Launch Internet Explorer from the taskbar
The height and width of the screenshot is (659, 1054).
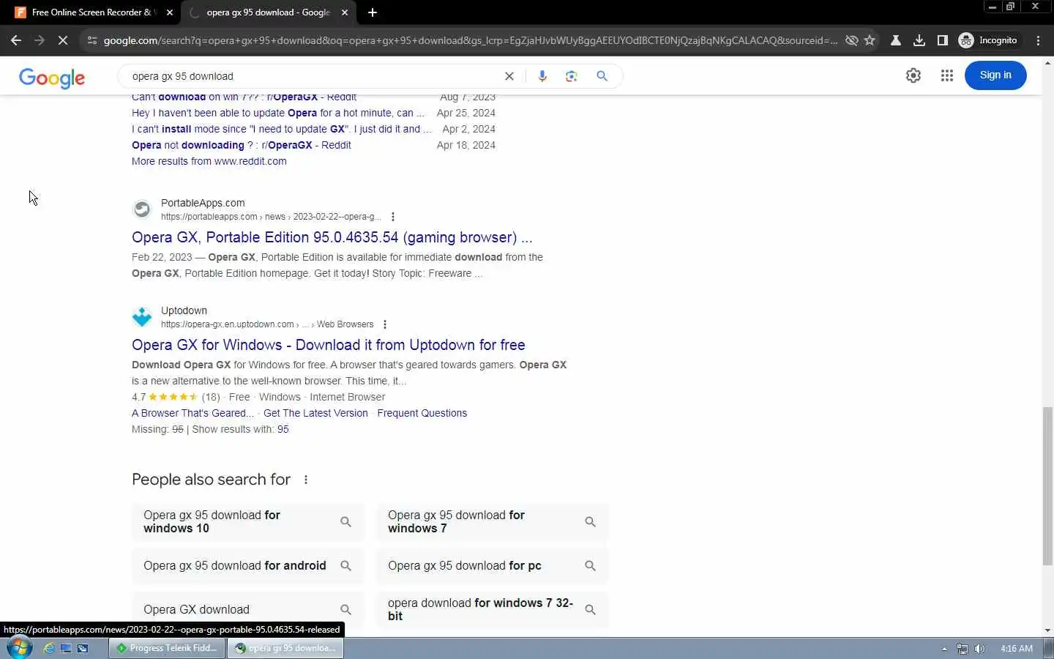point(49,648)
